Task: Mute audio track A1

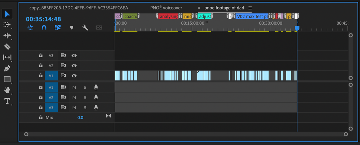Action: click(x=74, y=87)
